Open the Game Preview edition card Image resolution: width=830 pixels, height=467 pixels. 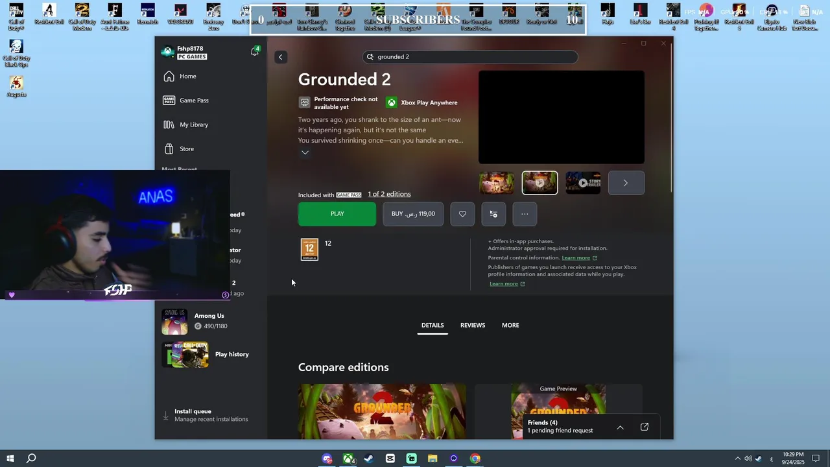click(x=559, y=411)
